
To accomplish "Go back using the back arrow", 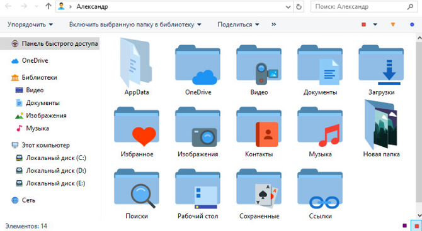I will click(x=8, y=6).
